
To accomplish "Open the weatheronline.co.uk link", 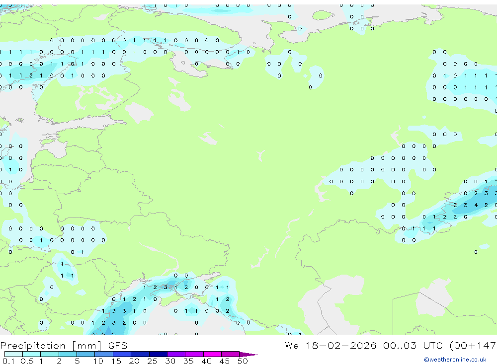I will (455, 360).
